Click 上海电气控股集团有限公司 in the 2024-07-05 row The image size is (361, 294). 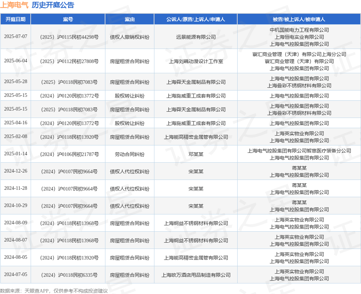click(299, 279)
